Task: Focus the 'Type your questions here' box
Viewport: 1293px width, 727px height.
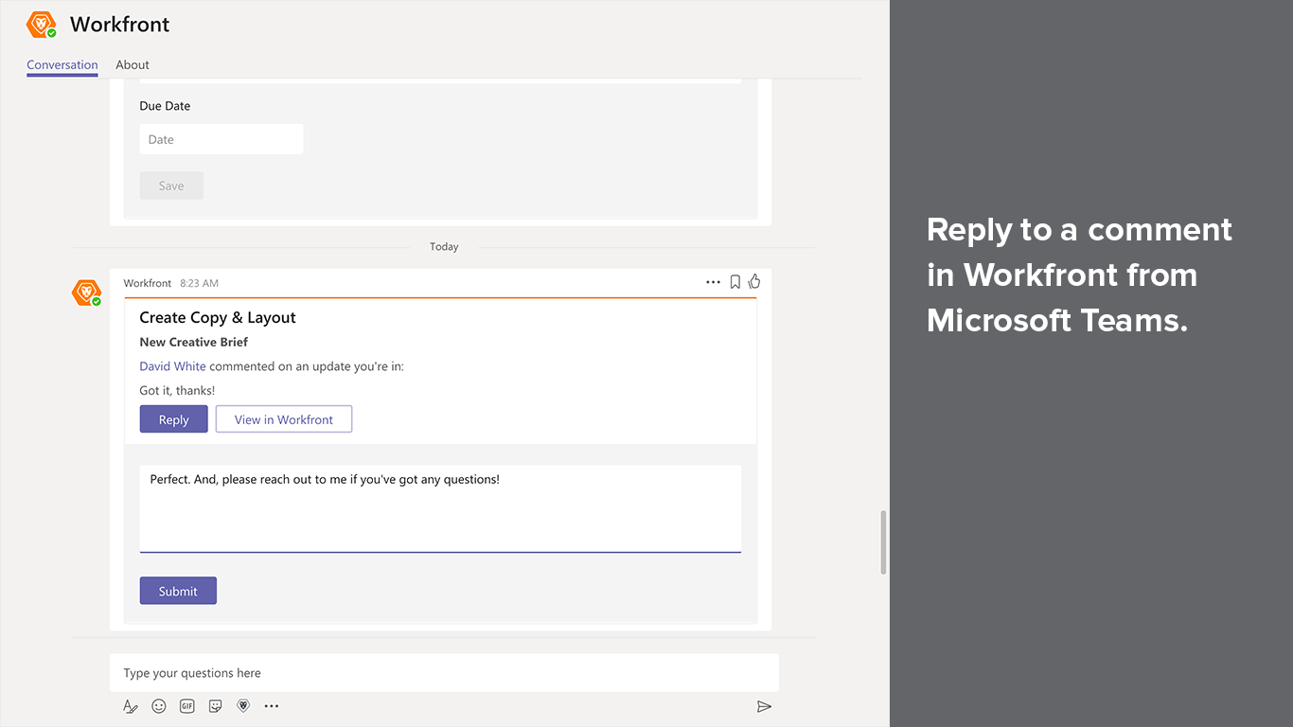Action: point(444,673)
